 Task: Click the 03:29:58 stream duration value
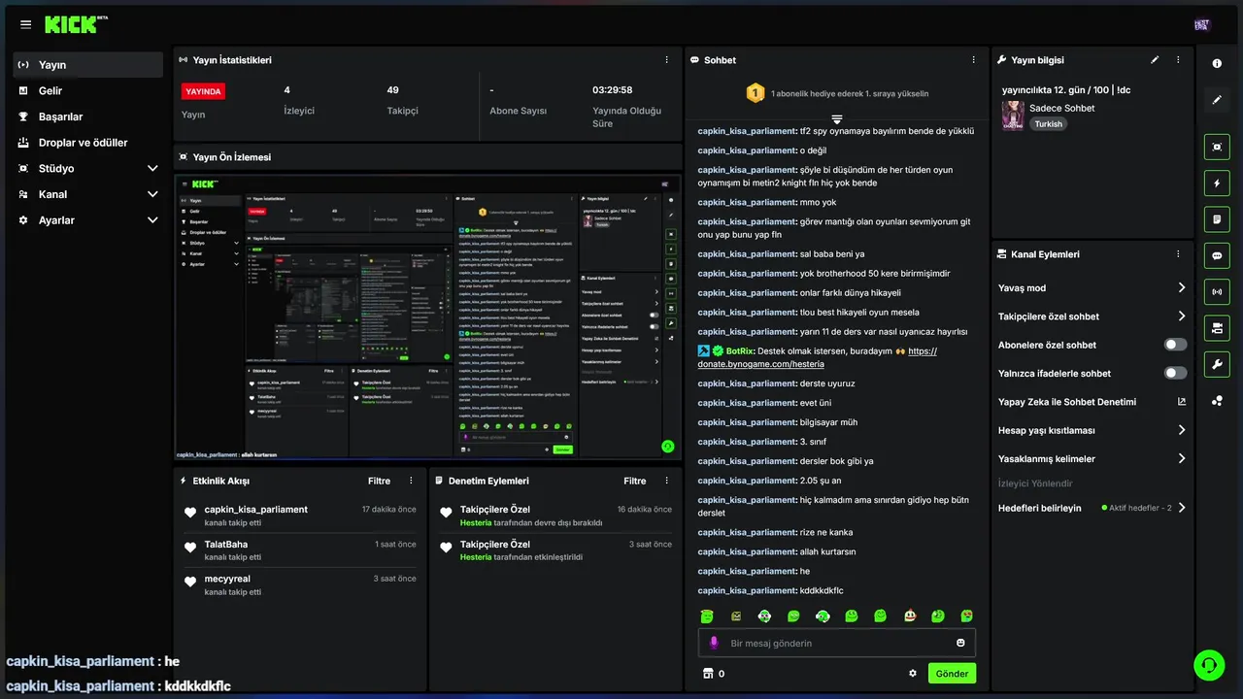tap(613, 90)
